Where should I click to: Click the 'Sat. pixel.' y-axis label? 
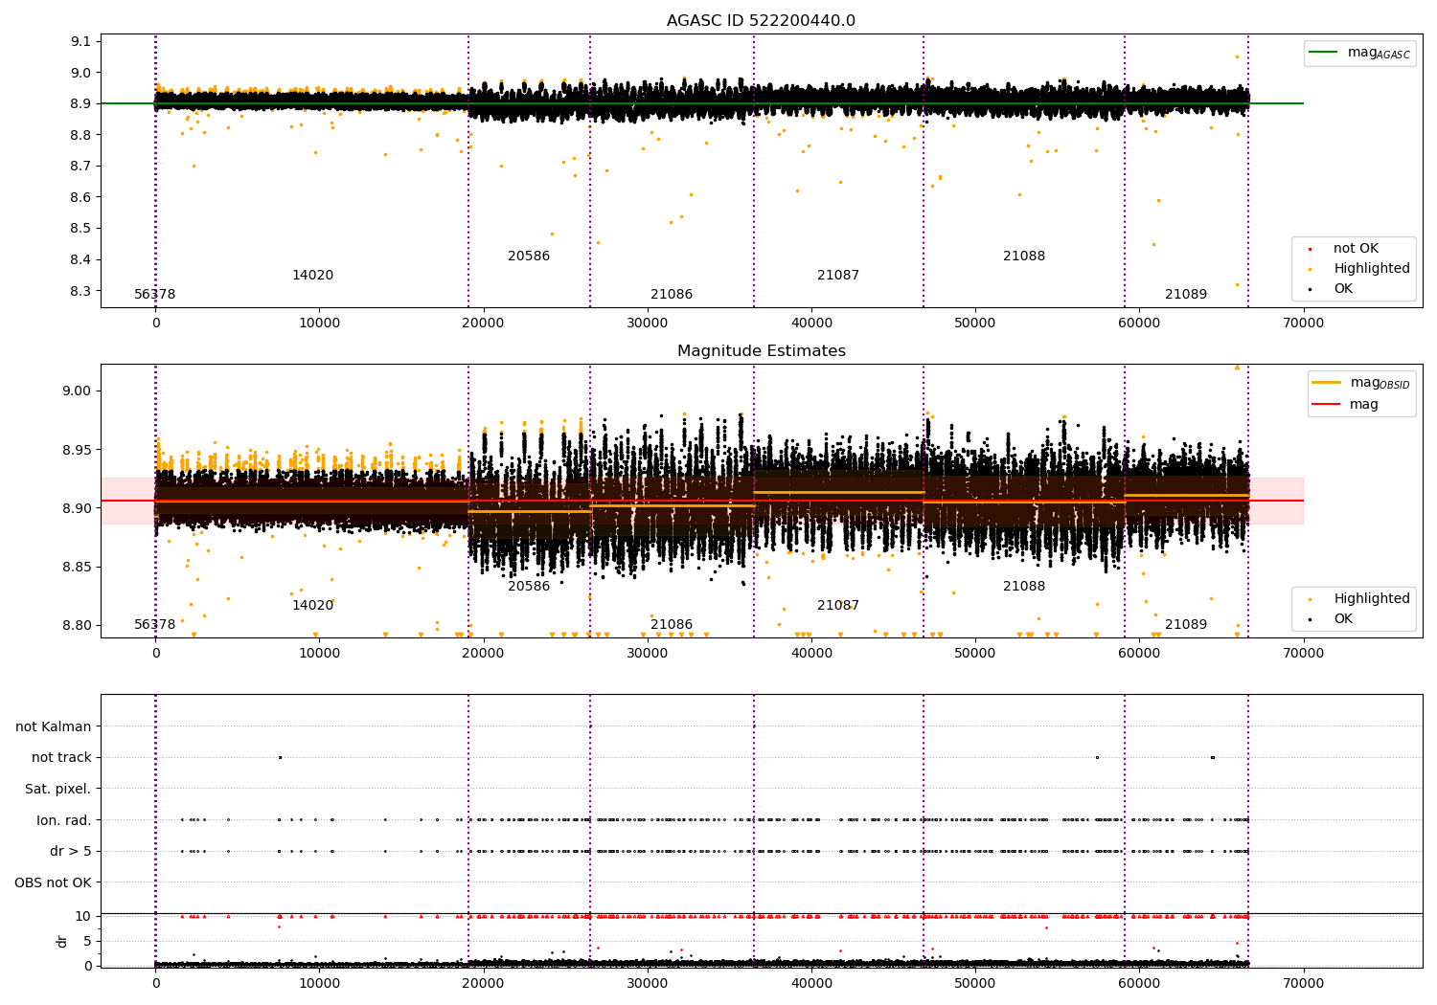pos(58,790)
